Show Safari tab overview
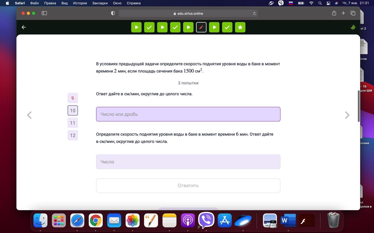The height and width of the screenshot is (233, 374). [353, 13]
